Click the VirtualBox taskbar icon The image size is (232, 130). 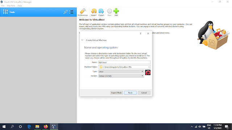tap(54, 127)
